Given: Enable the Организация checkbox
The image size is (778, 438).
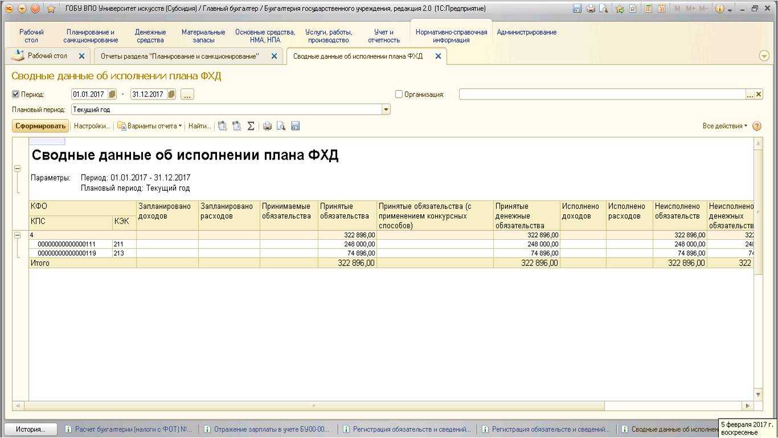Looking at the screenshot, I should pyautogui.click(x=399, y=95).
